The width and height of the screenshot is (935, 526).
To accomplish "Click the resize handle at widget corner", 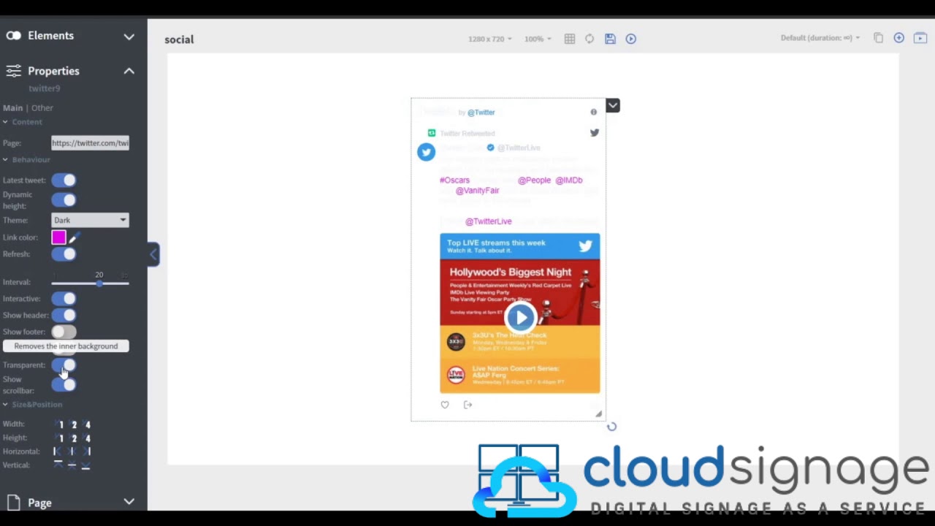I will tap(599, 414).
